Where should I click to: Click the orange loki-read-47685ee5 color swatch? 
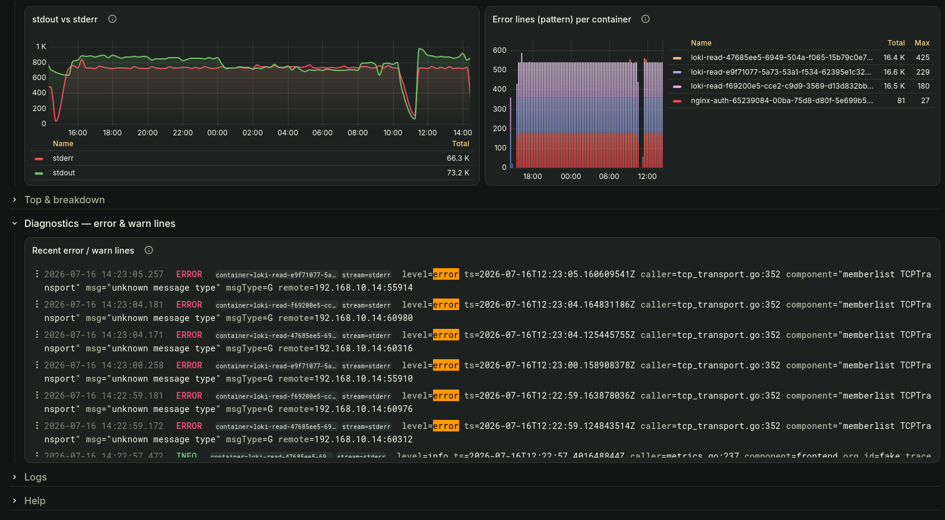click(x=677, y=58)
